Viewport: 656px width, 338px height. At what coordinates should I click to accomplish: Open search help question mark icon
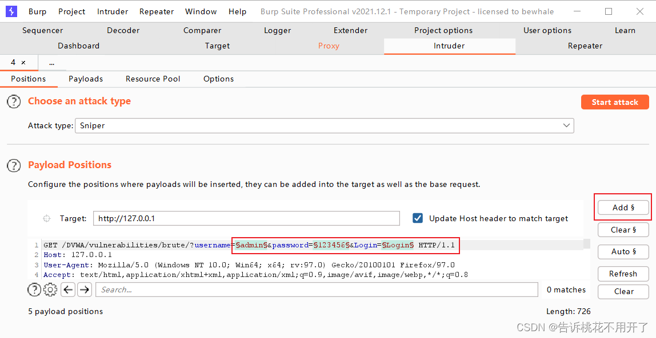(x=34, y=289)
